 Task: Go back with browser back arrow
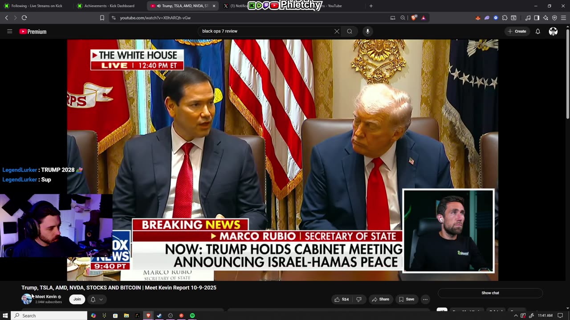pyautogui.click(x=6, y=18)
